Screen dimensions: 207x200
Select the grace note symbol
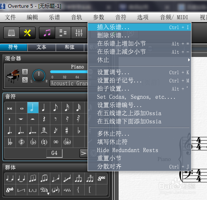(x=56, y=130)
